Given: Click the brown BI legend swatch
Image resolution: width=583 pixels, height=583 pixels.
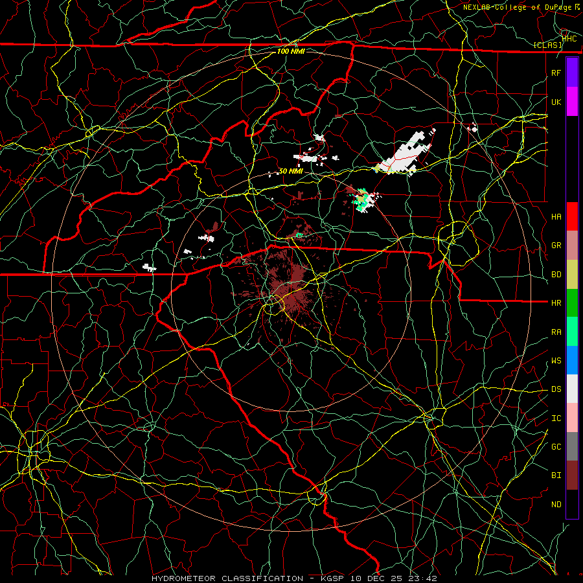Looking at the screenshot, I should (572, 475).
